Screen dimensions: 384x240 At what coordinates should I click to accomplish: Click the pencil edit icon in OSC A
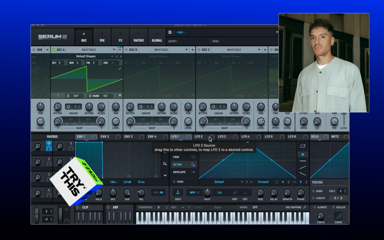click(x=120, y=69)
